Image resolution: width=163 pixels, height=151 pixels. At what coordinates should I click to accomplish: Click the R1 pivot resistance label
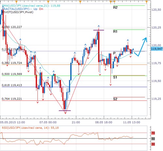coord(115,31)
